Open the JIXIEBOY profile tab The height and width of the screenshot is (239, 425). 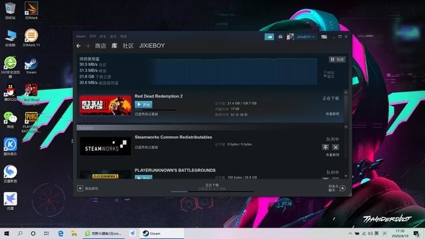(x=152, y=46)
